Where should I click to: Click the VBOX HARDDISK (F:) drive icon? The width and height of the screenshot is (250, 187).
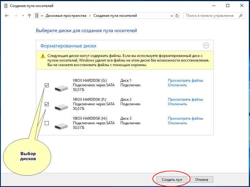(x=61, y=107)
